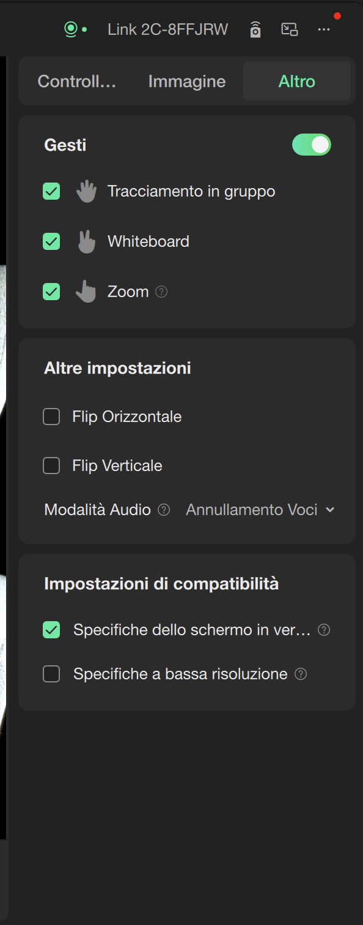Open the remote control icon
This screenshot has height=925, width=363.
(x=255, y=29)
